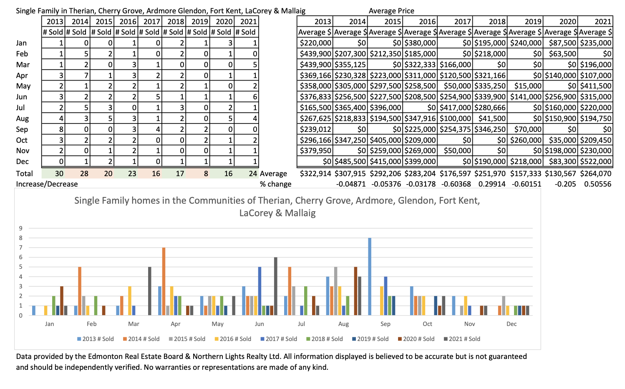Click the Jun 2021 sold cell showing 6
Screen dimensions: 625x389
(x=246, y=97)
